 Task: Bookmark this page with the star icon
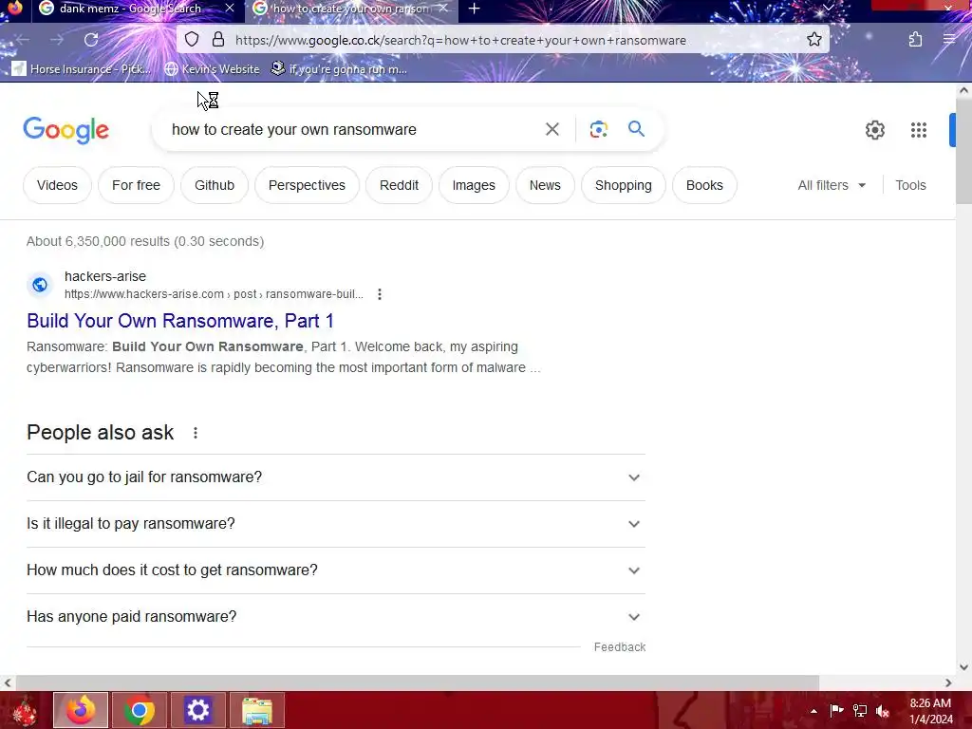(814, 40)
